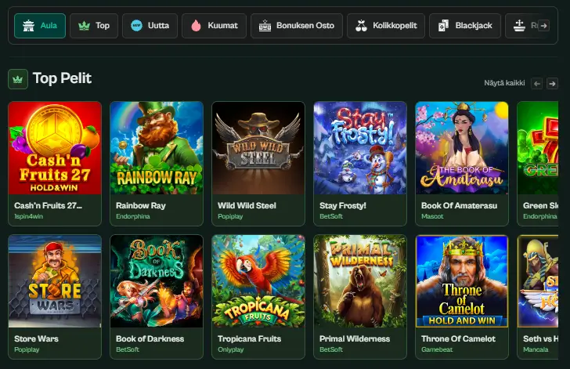Select the partially hidden roulette category tab
Image resolution: width=570 pixels, height=369 pixels.
pyautogui.click(x=524, y=26)
